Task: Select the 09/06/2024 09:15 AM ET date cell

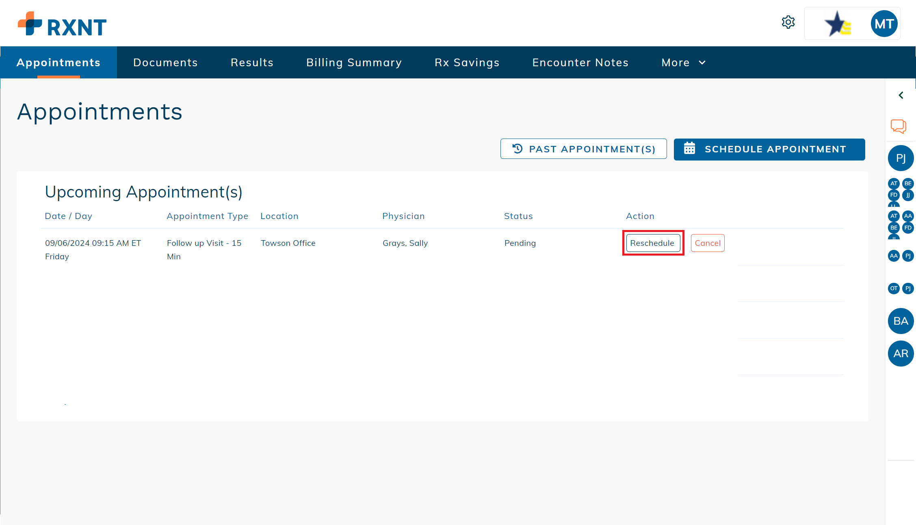Action: tap(93, 249)
